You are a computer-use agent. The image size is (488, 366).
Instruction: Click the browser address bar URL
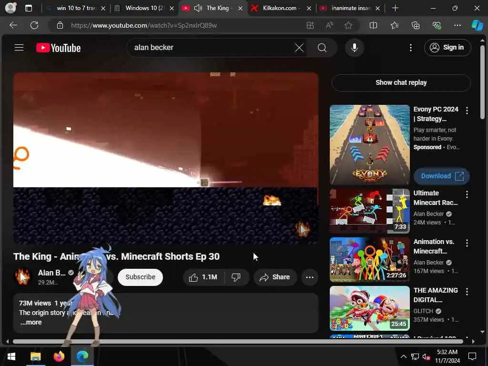point(144,26)
